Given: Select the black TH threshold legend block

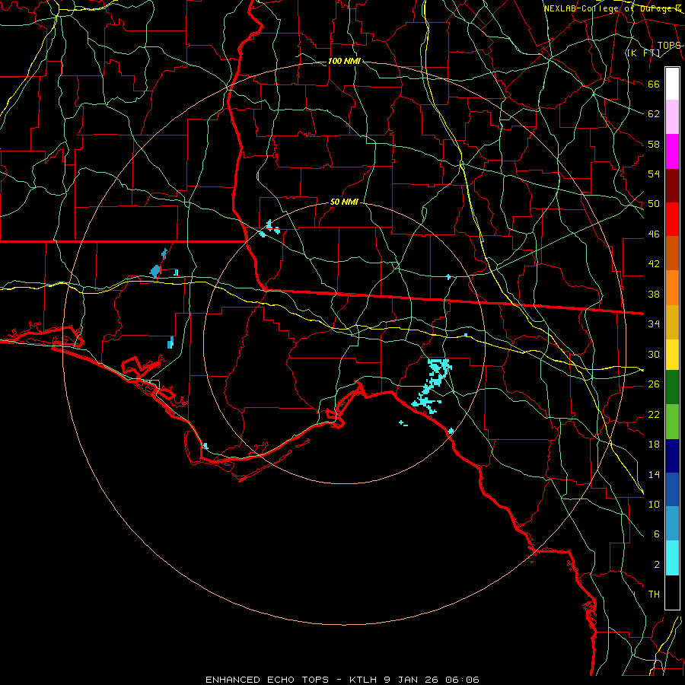Looking at the screenshot, I should 672,592.
